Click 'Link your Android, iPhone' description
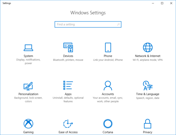This screenshot has height=135, width=176. pos(108,60)
